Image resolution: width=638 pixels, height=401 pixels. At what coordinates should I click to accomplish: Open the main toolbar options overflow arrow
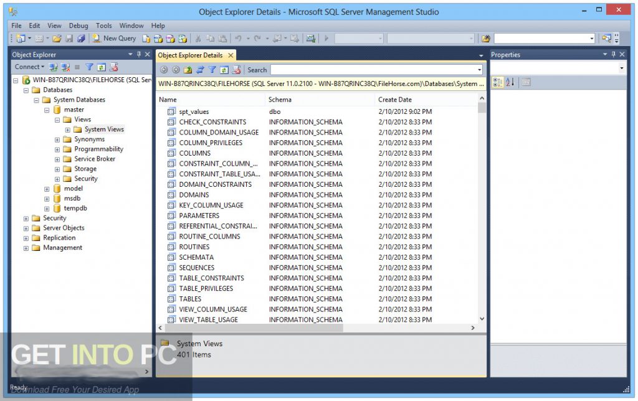(617, 39)
